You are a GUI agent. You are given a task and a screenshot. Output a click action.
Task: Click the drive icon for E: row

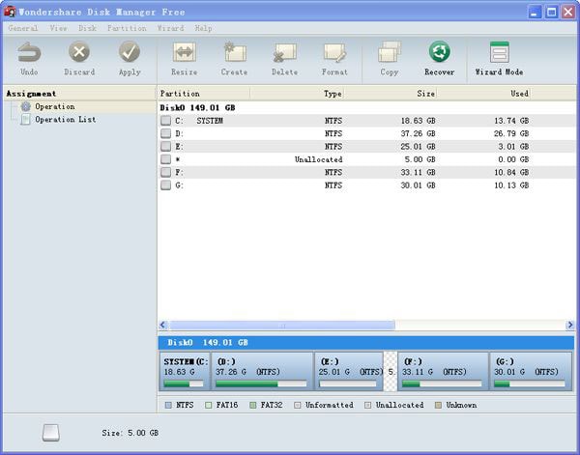click(x=165, y=147)
